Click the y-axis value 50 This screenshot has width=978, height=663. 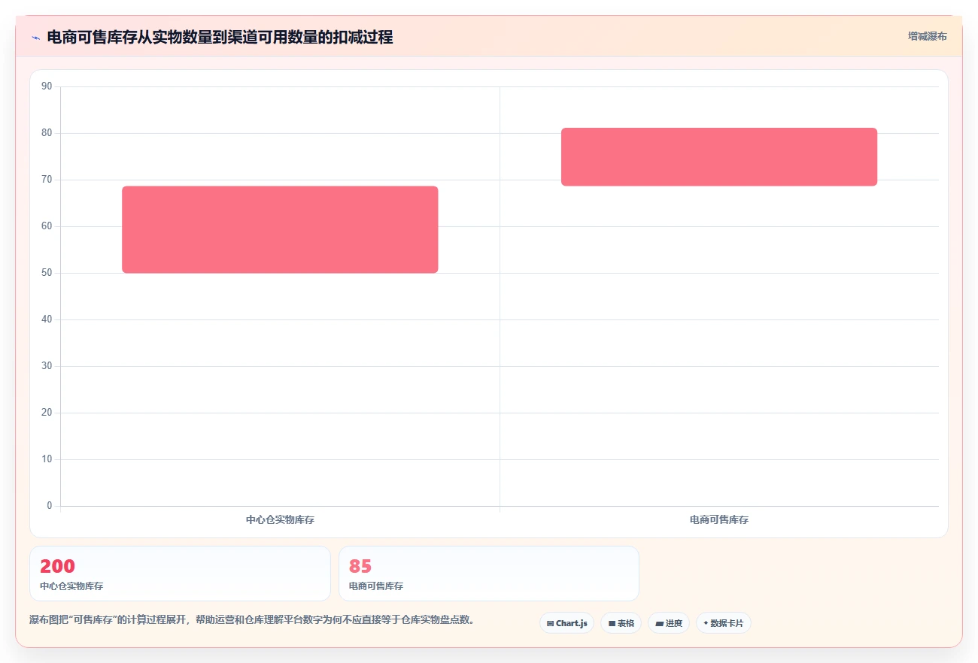pyautogui.click(x=47, y=273)
